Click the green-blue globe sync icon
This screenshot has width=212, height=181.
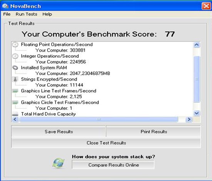[59, 163]
